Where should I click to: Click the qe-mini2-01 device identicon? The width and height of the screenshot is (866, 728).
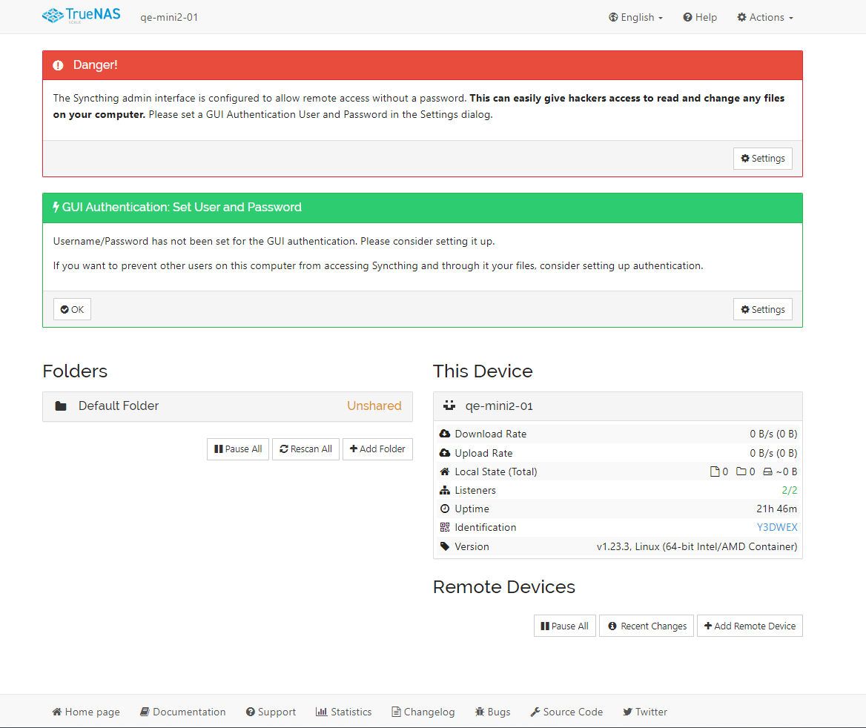[x=449, y=406]
